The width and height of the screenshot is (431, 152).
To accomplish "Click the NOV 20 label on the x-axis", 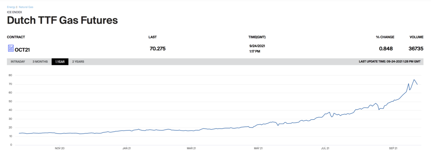I will [x=59, y=148].
